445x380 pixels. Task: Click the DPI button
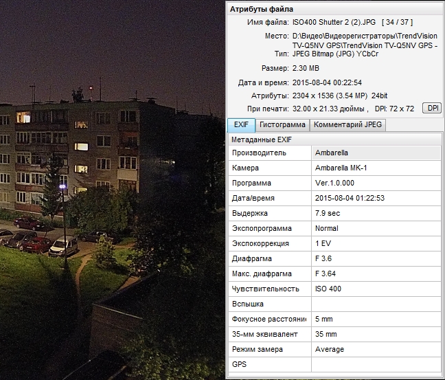tap(432, 109)
